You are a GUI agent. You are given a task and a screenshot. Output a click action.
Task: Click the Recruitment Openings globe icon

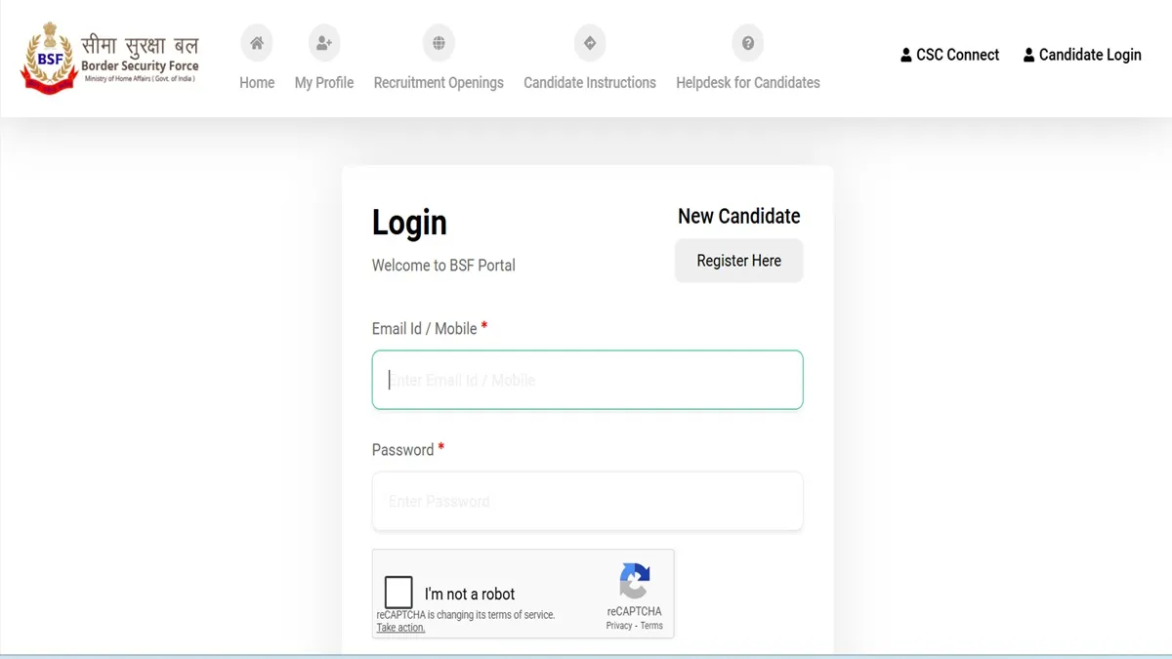tap(439, 43)
